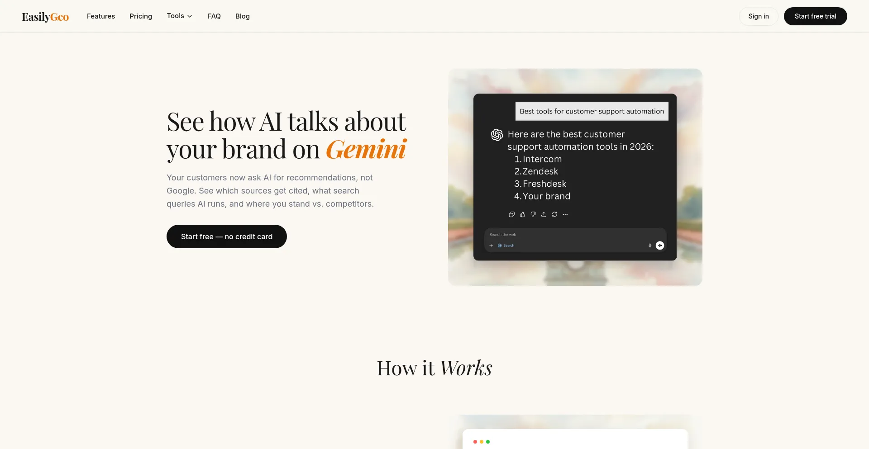Click the orange Gemini word in headline
869x449 pixels.
(x=366, y=149)
